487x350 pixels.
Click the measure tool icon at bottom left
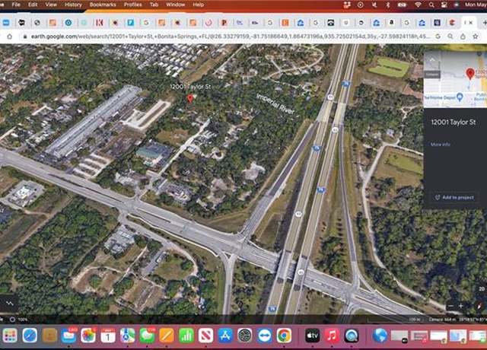9,303
